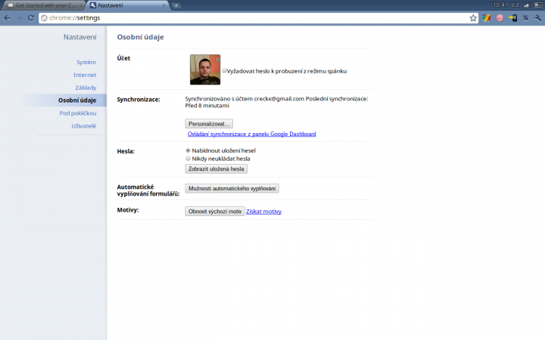Open the Uživatelé settings section
Viewport: 545px width, 340px height.
pos(84,126)
